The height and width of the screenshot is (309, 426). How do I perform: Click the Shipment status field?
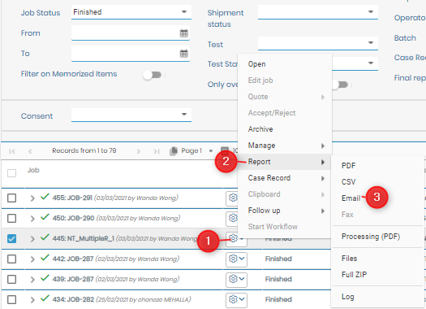point(318,12)
